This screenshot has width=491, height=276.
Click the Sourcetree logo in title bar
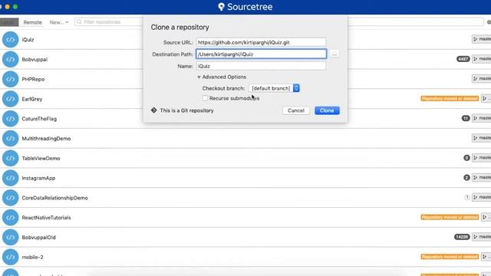coord(221,7)
